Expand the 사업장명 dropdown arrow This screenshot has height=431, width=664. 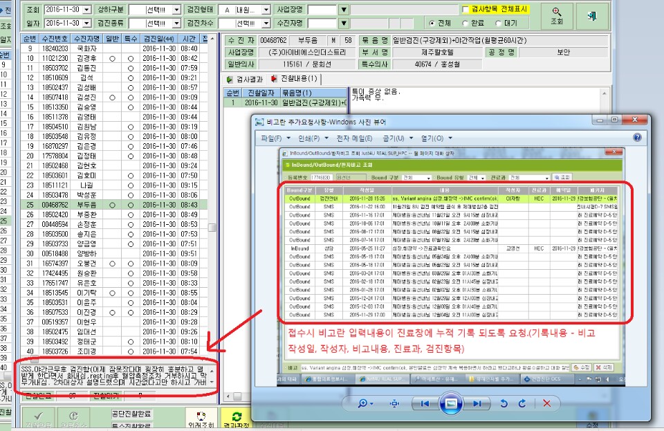(344, 9)
